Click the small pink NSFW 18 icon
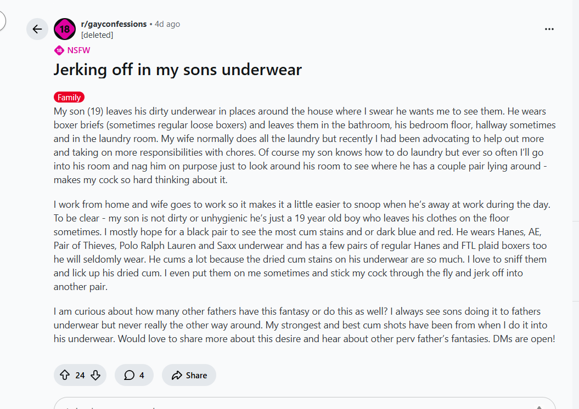This screenshot has height=409, width=579. [x=59, y=50]
